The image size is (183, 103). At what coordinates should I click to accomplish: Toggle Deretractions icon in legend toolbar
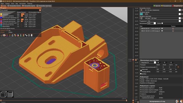coord(10,35)
